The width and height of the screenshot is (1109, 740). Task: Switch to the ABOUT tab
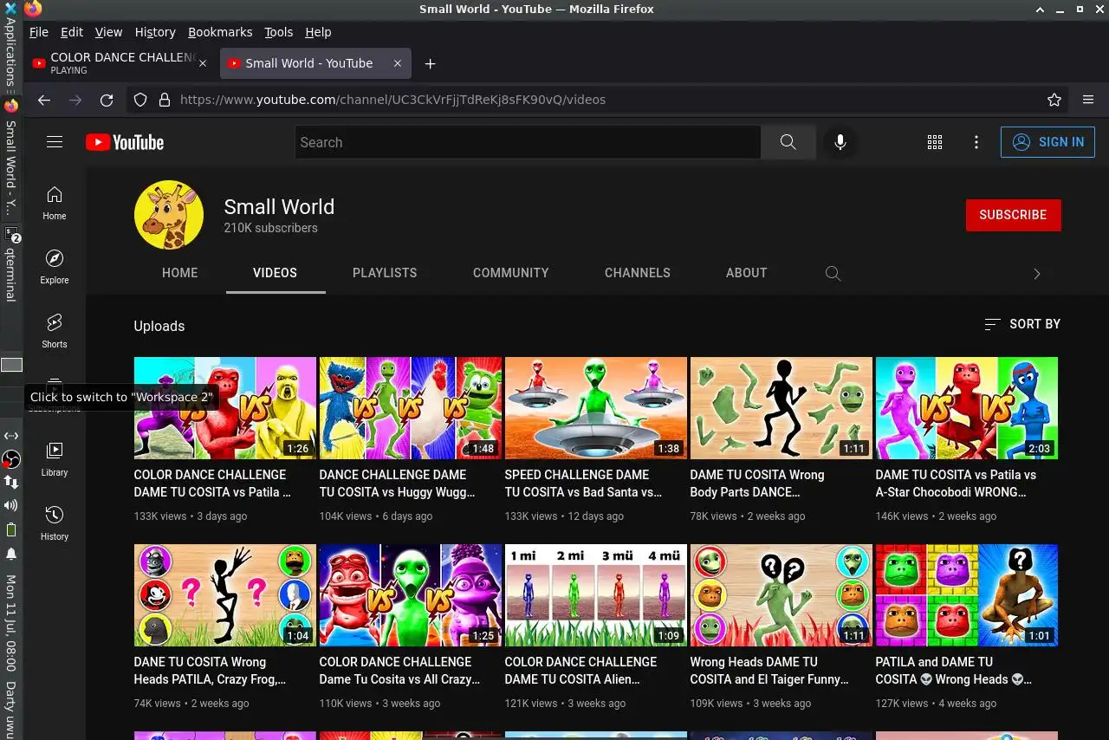click(x=747, y=273)
